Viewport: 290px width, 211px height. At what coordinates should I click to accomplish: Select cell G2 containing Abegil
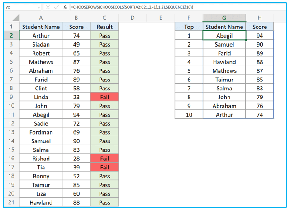coord(224,36)
